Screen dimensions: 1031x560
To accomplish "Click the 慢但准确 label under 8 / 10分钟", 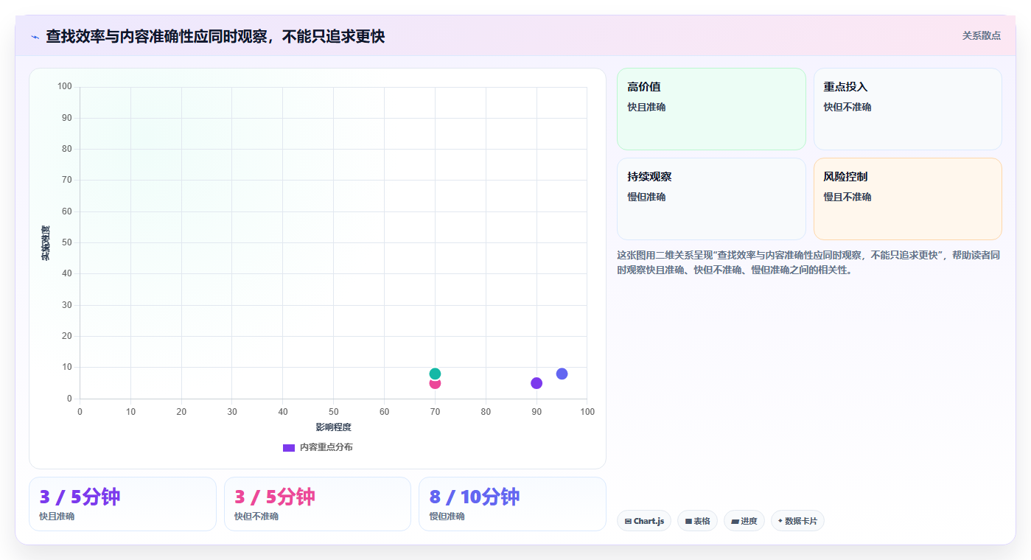I will coord(447,517).
